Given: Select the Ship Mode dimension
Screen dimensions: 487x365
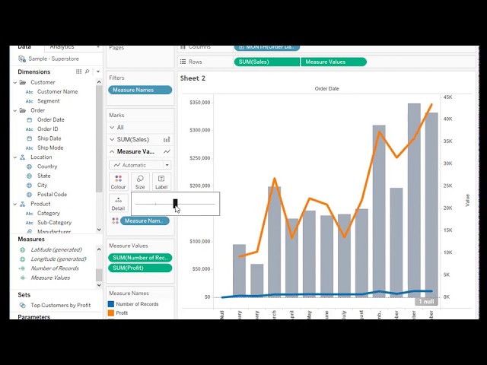Looking at the screenshot, I should click(50, 148).
